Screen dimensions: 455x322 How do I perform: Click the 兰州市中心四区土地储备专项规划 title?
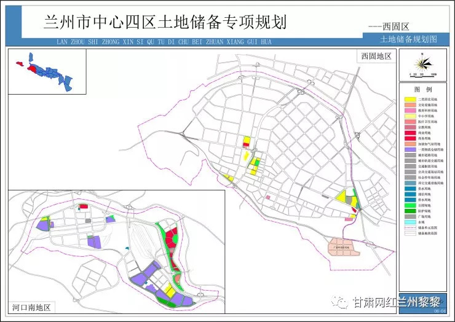(x=165, y=22)
